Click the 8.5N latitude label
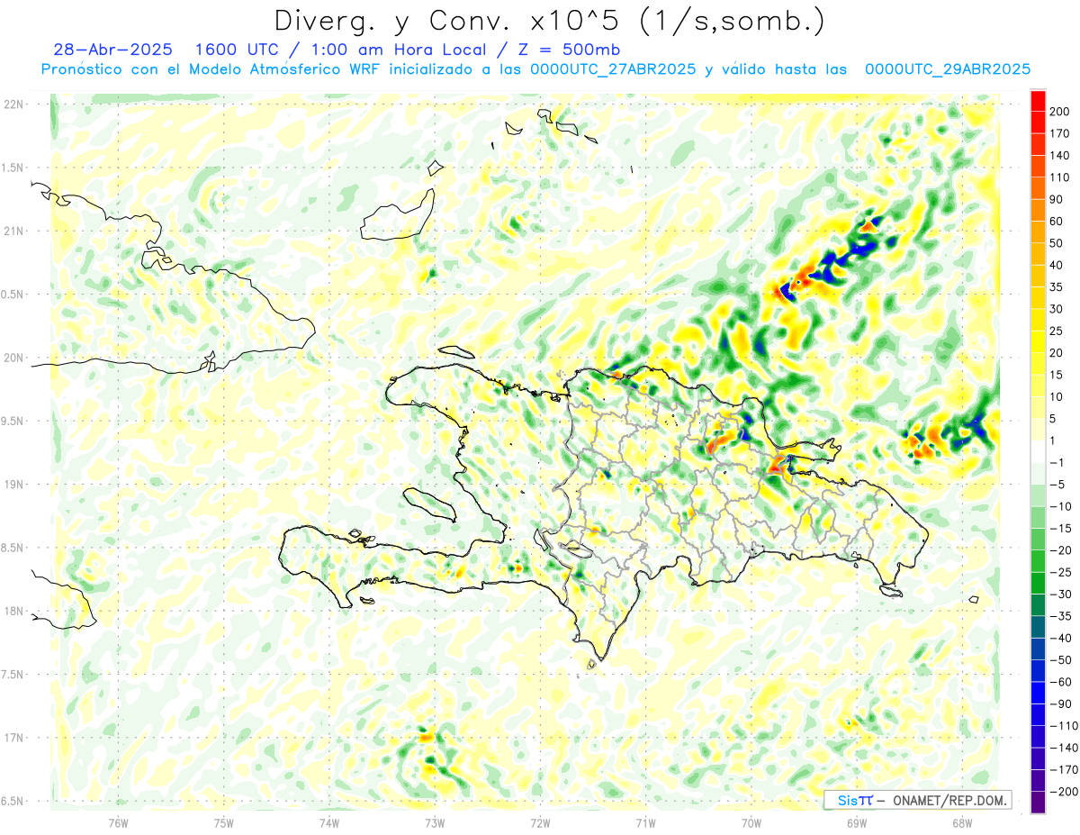This screenshot has width=1080, height=835. (13, 548)
